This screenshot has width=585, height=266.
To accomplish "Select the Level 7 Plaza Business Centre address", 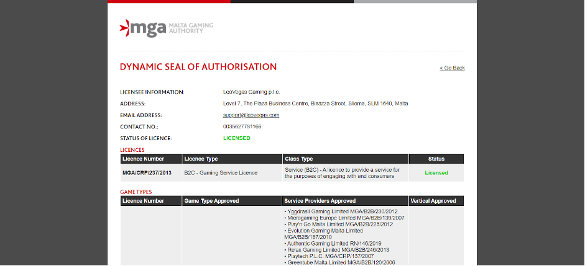I will pyautogui.click(x=315, y=104).
